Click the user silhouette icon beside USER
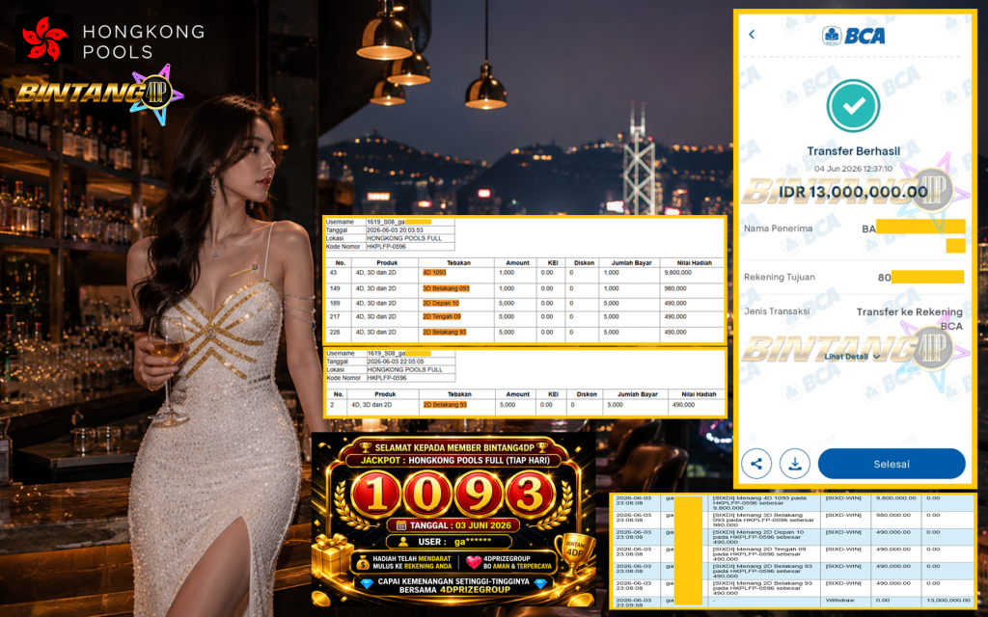 pyautogui.click(x=404, y=542)
